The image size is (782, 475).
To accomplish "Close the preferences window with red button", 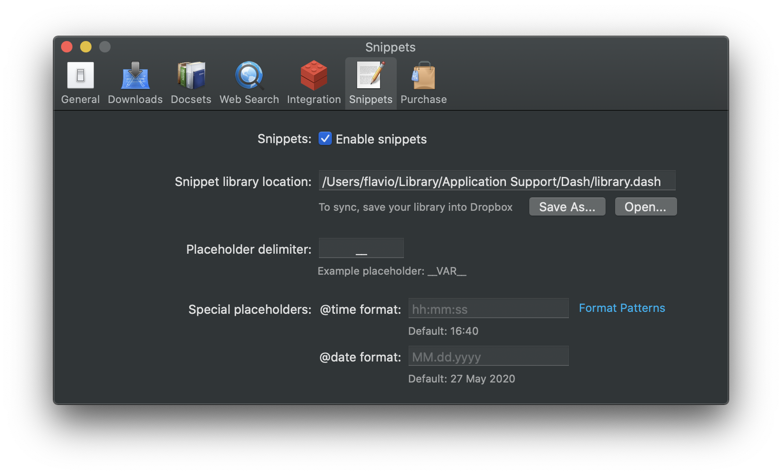I will [x=67, y=47].
